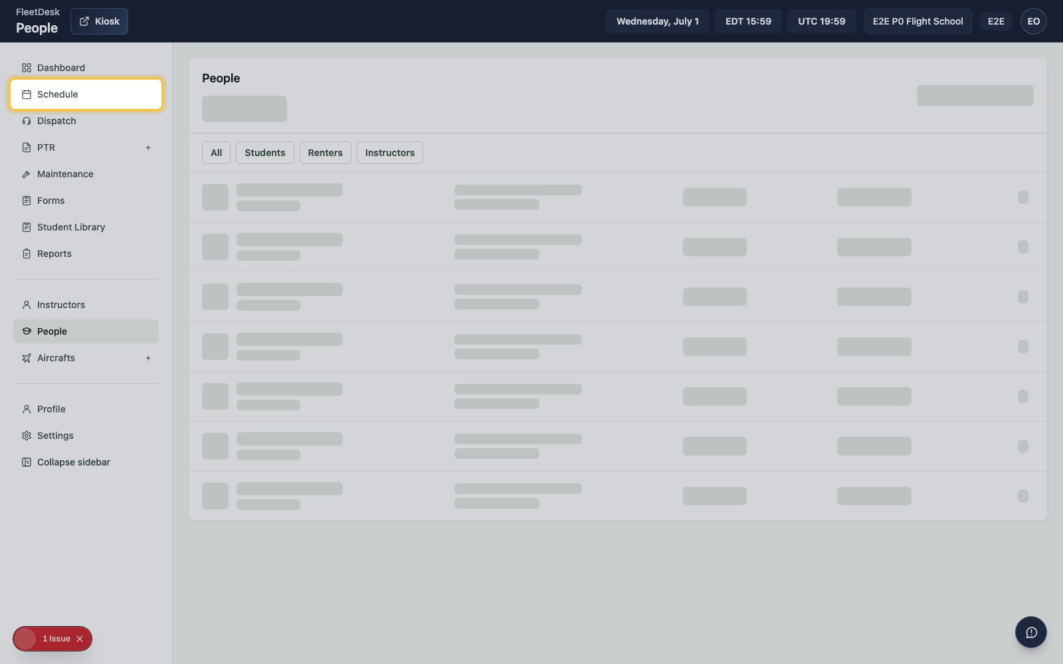Click the Kiosk external link icon
This screenshot has width=1063, height=664.
(84, 21)
